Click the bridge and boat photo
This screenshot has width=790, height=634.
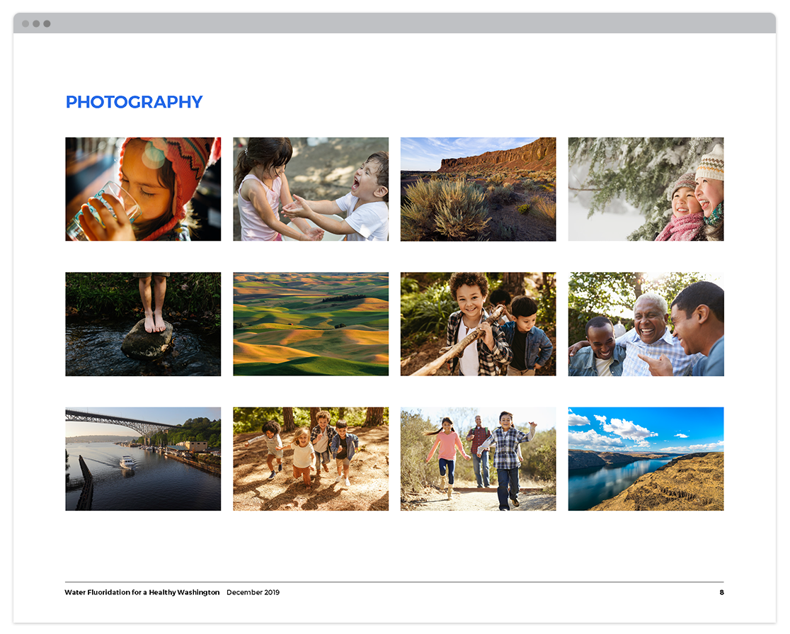143,458
